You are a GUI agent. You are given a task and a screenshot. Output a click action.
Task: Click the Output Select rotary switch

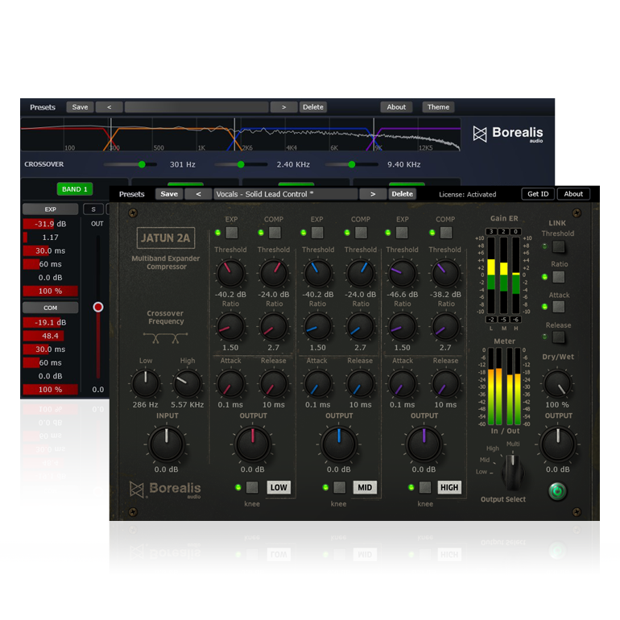(512, 471)
